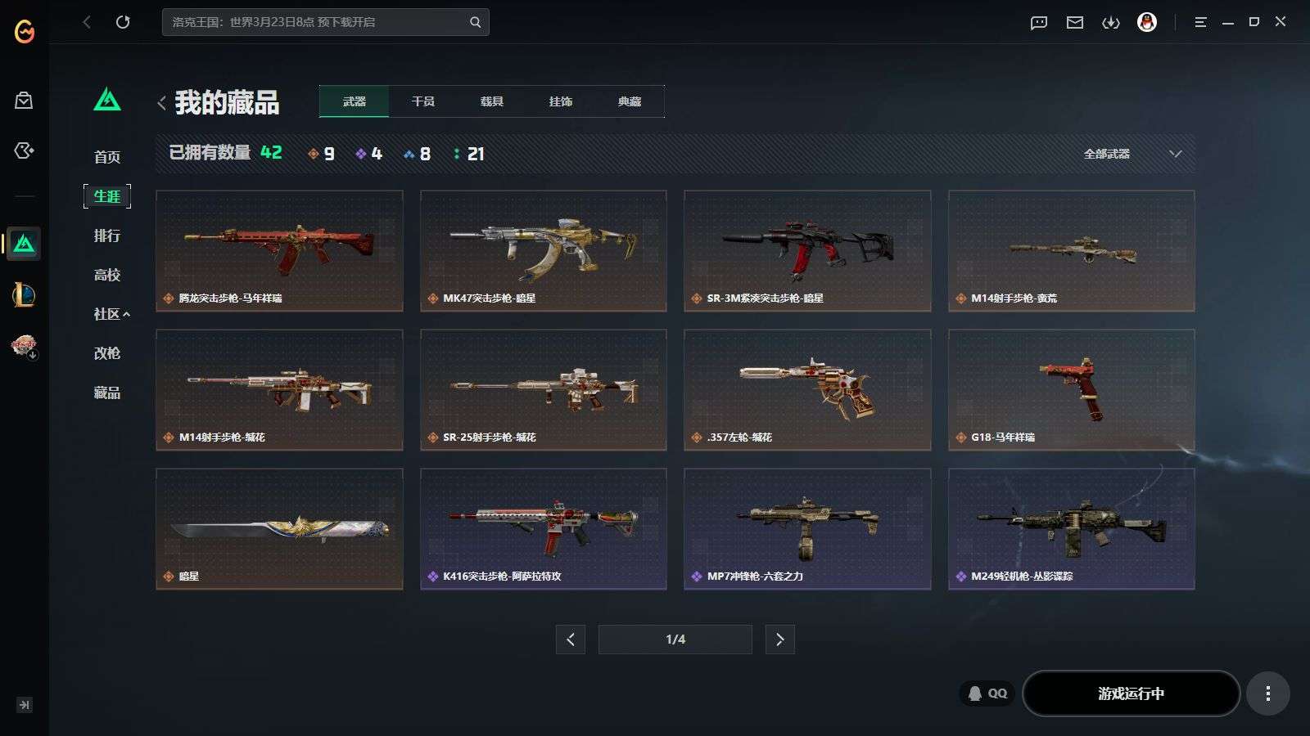Image resolution: width=1310 pixels, height=736 pixels.
Task: Click the QQ button near bottom
Action: 987,693
